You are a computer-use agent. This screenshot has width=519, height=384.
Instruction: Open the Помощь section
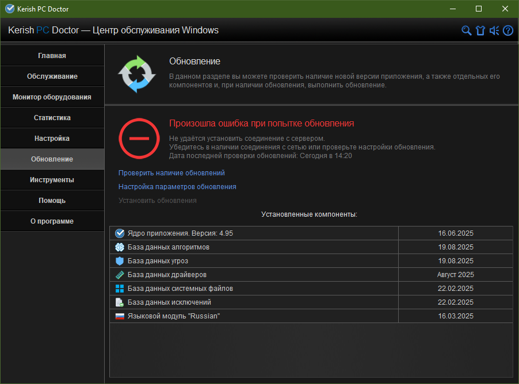pos(52,201)
